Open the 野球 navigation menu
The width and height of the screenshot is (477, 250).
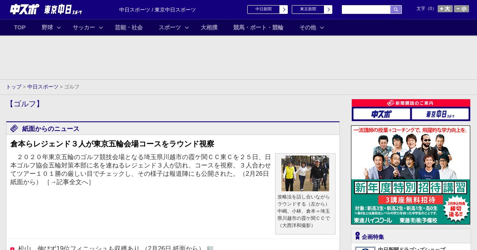[47, 27]
